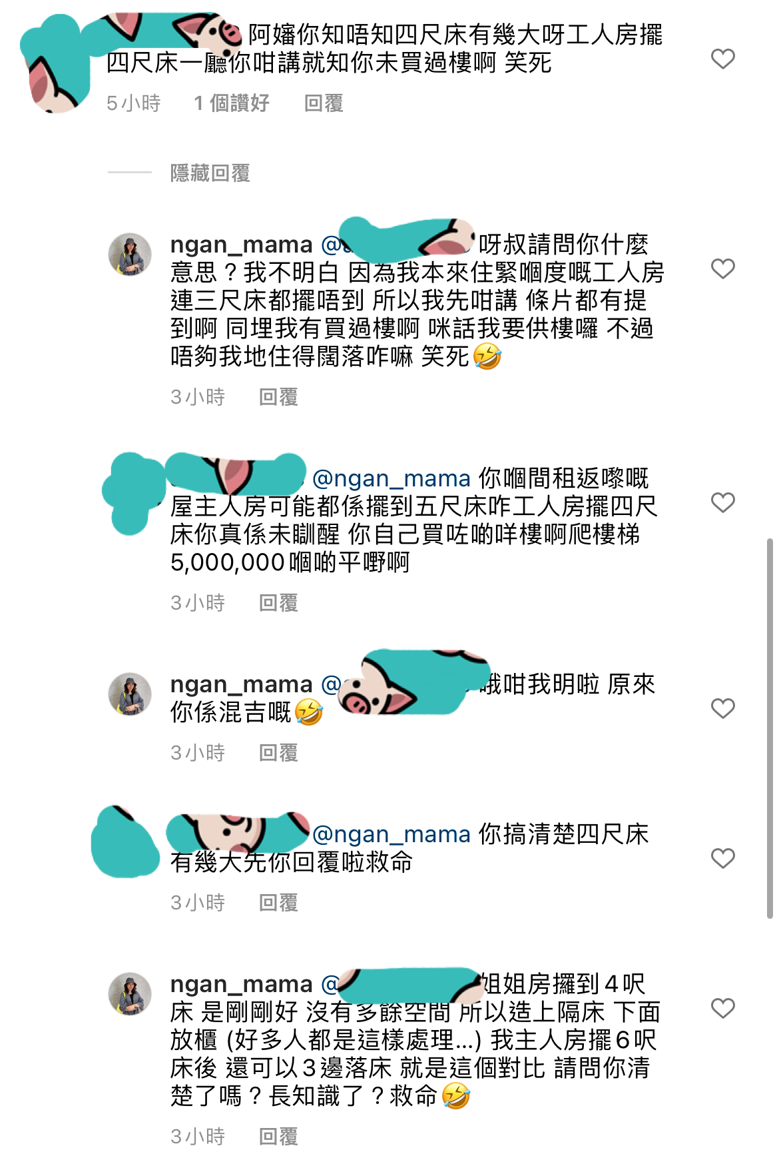
Task: Reply to the comment mentioning 5,000,000
Action: (278, 603)
